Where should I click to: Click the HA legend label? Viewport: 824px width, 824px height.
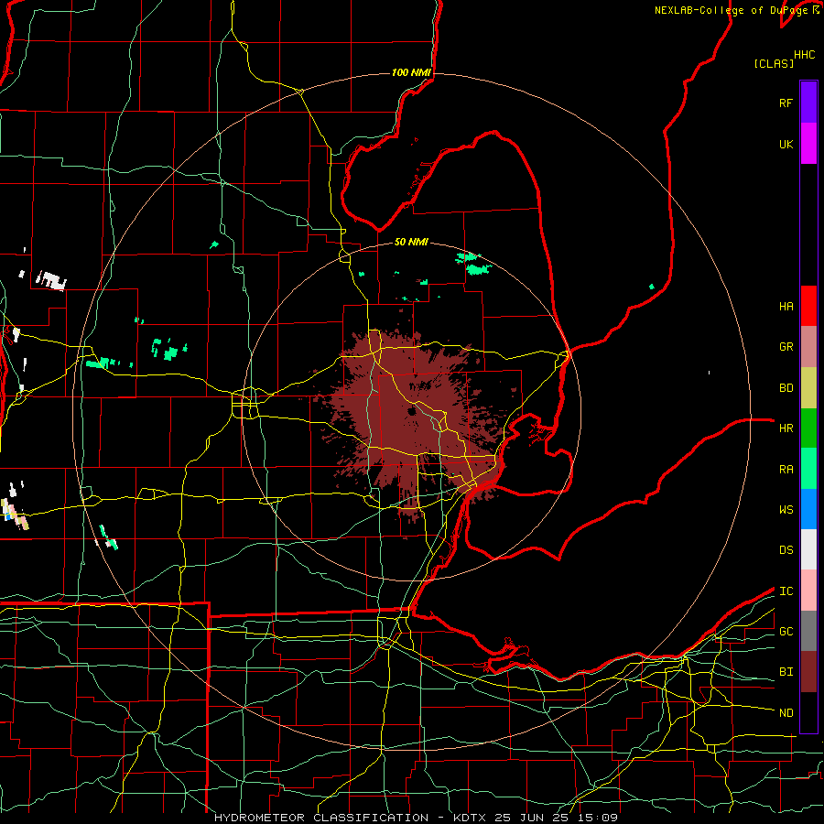click(786, 306)
